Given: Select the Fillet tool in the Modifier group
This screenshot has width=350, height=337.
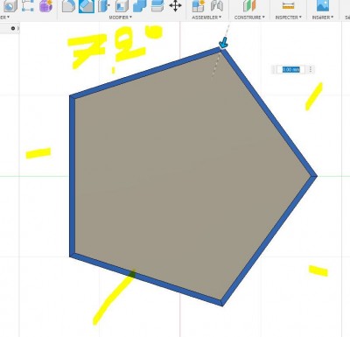Looking at the screenshot, I should [68, 6].
